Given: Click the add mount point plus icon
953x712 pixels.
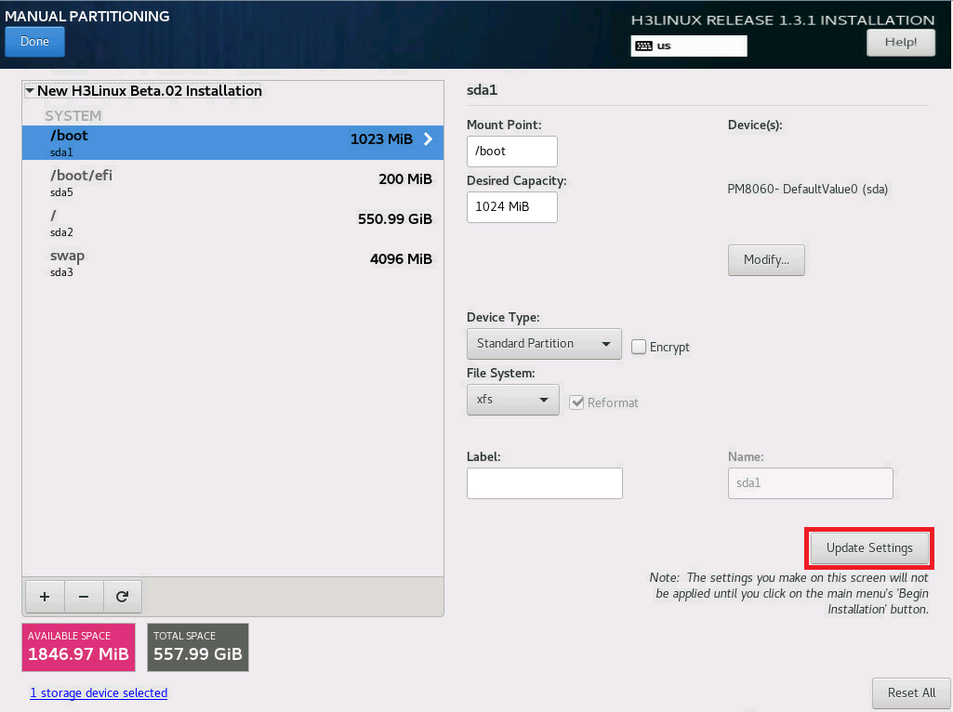Looking at the screenshot, I should pyautogui.click(x=45, y=597).
